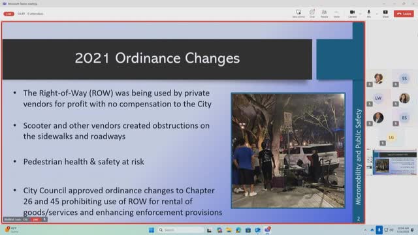Show hidden system tray icons chevron
Image resolution: width=418 pixels, height=235 pixels.
coord(365,230)
